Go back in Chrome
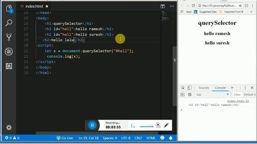Image resolution: width=257 pixels, height=144 pixels. click(x=182, y=6)
